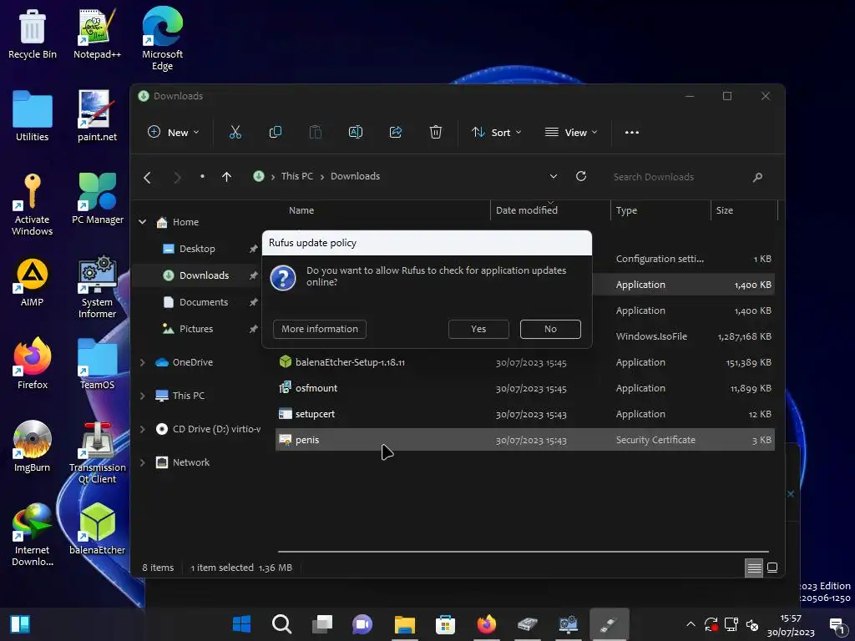Go up one folder level arrow
Viewport: 855px width, 641px height.
point(227,177)
